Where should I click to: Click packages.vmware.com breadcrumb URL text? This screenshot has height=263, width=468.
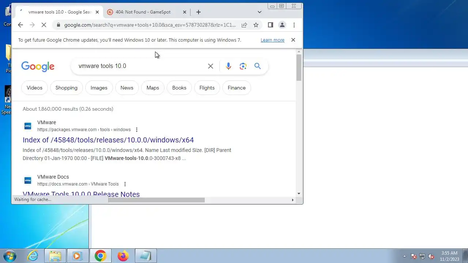point(84,130)
